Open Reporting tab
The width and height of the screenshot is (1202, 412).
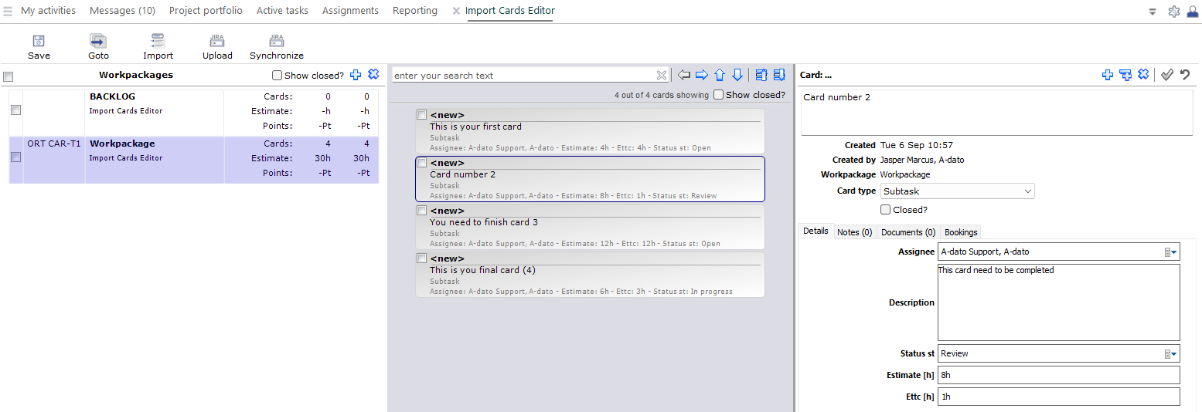pos(415,11)
